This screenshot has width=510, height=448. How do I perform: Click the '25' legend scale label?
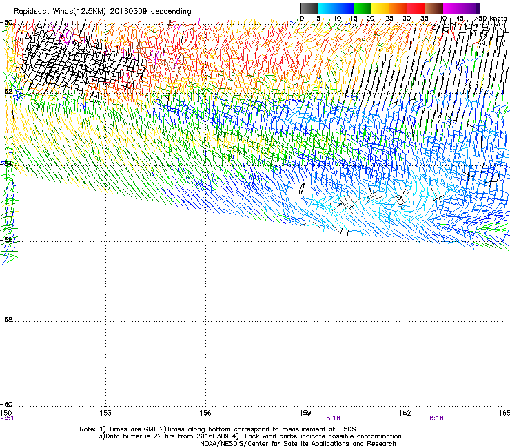pos(389,19)
